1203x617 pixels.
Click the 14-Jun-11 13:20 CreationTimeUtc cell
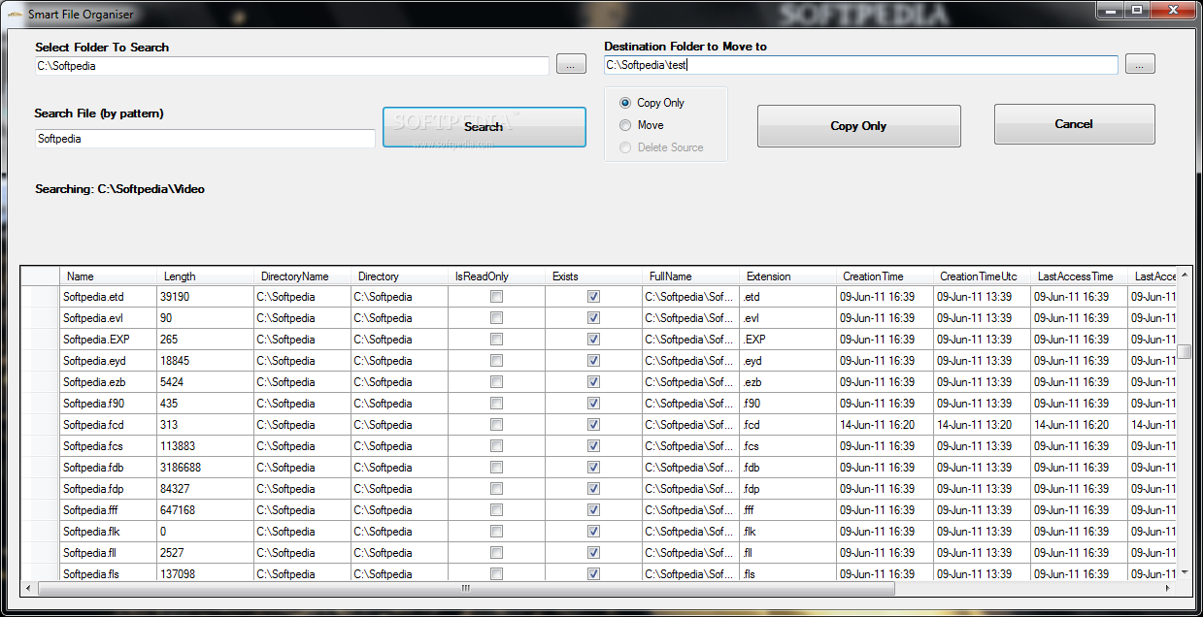point(982,425)
